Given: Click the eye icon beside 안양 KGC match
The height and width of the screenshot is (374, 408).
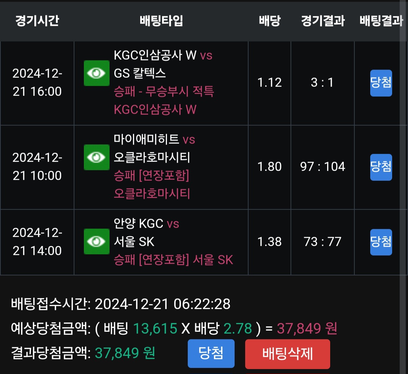Looking at the screenshot, I should [x=96, y=242].
